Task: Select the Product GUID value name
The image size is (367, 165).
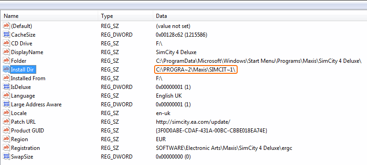Action: pos(28,131)
